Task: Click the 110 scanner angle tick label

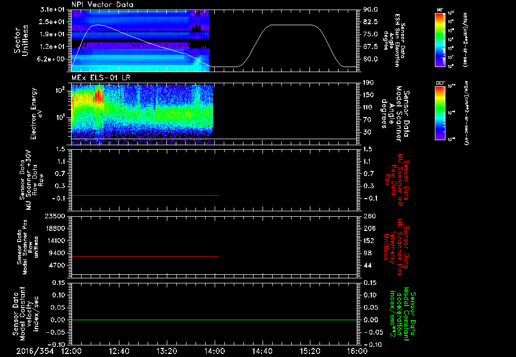Action: [369, 107]
